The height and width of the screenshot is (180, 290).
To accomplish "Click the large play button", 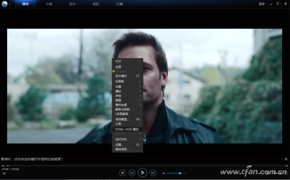I will click(x=143, y=173).
